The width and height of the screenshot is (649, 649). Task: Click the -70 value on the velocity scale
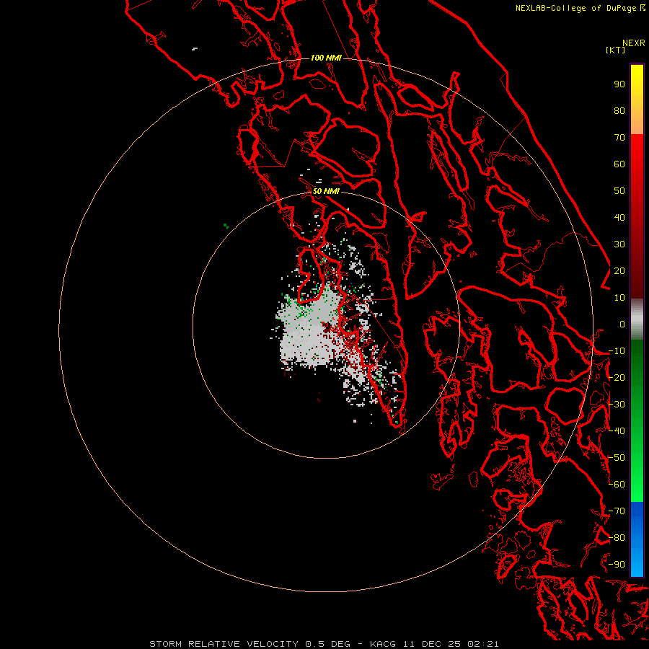[x=617, y=511]
